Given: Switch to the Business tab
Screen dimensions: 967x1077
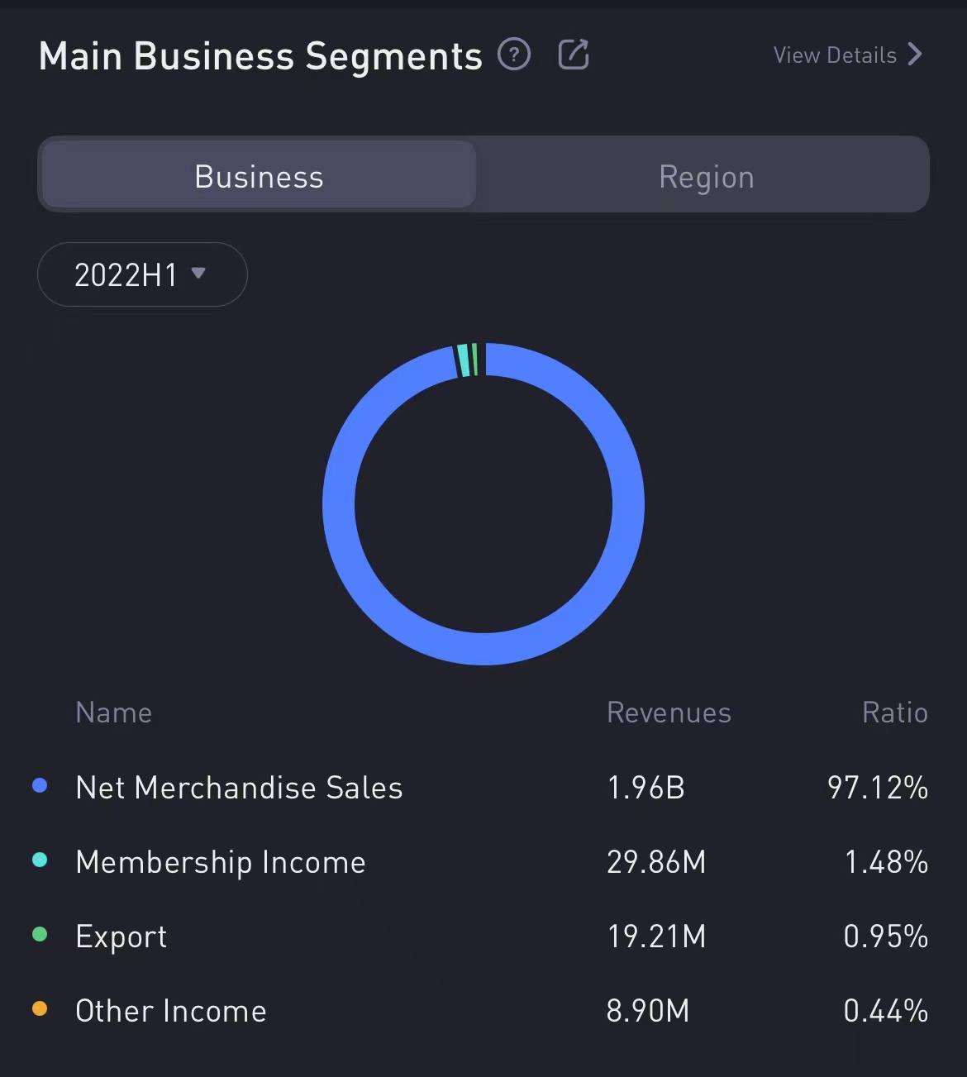Looking at the screenshot, I should point(259,175).
